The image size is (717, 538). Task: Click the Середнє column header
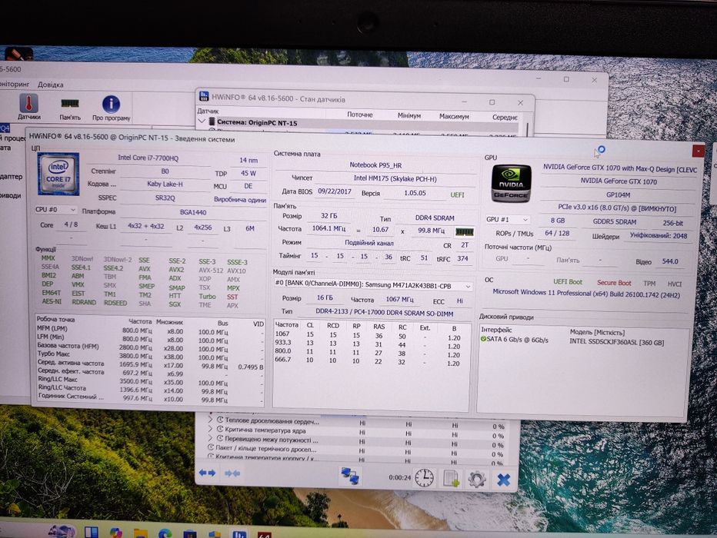coord(505,117)
